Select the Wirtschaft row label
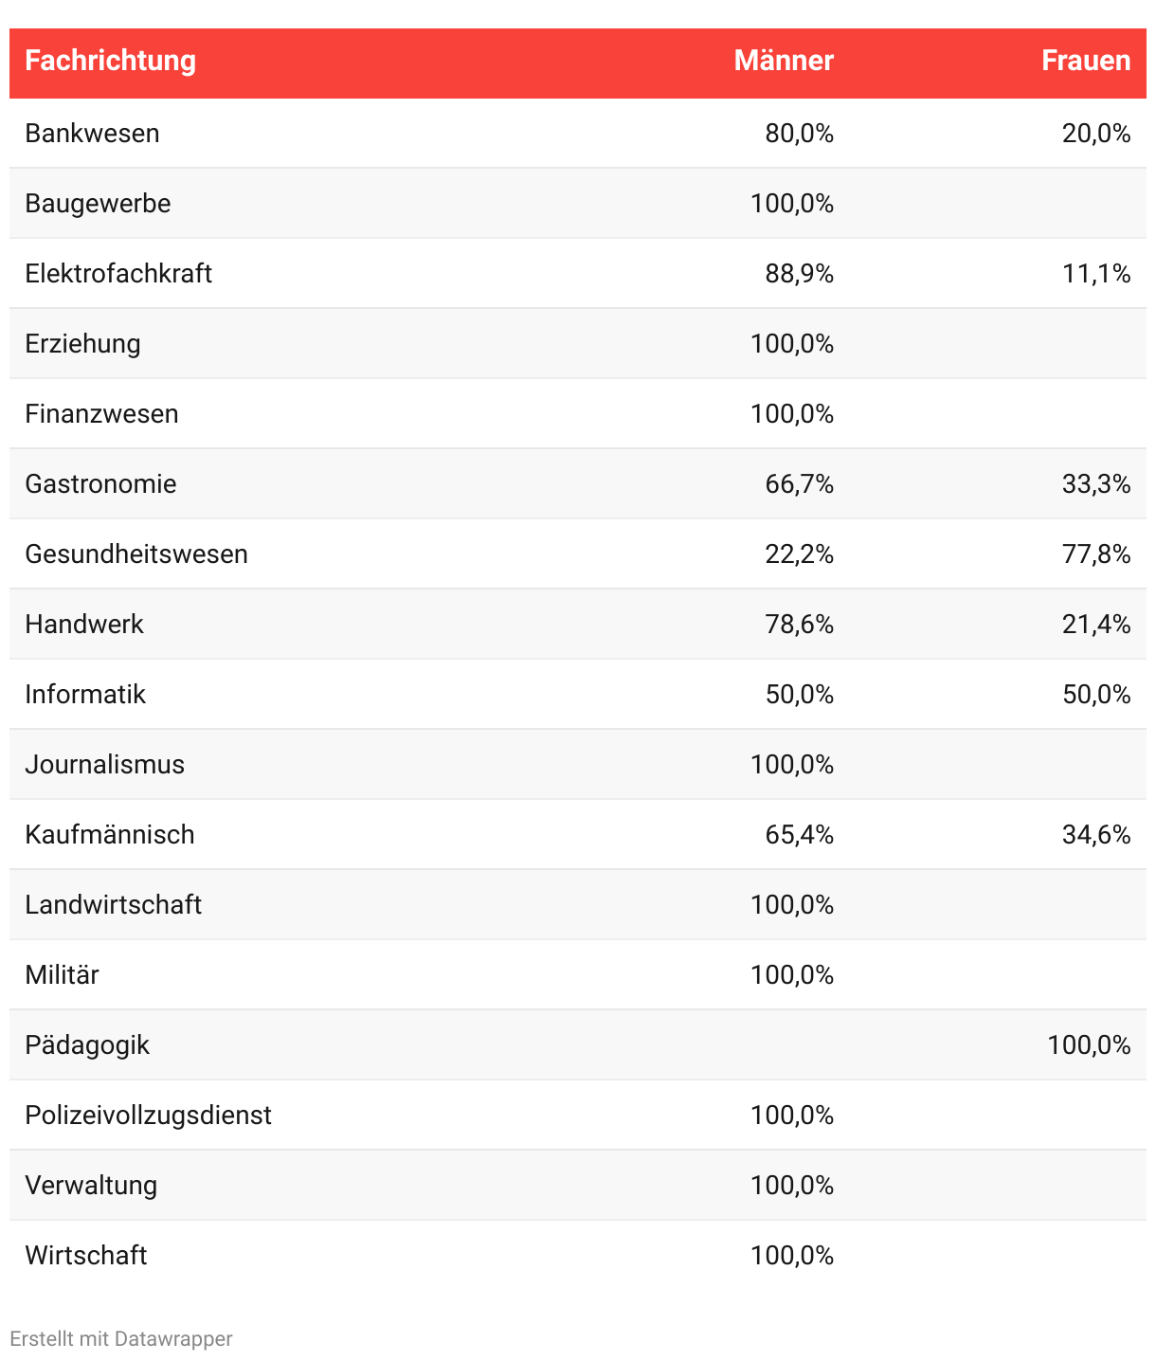 86,1256
